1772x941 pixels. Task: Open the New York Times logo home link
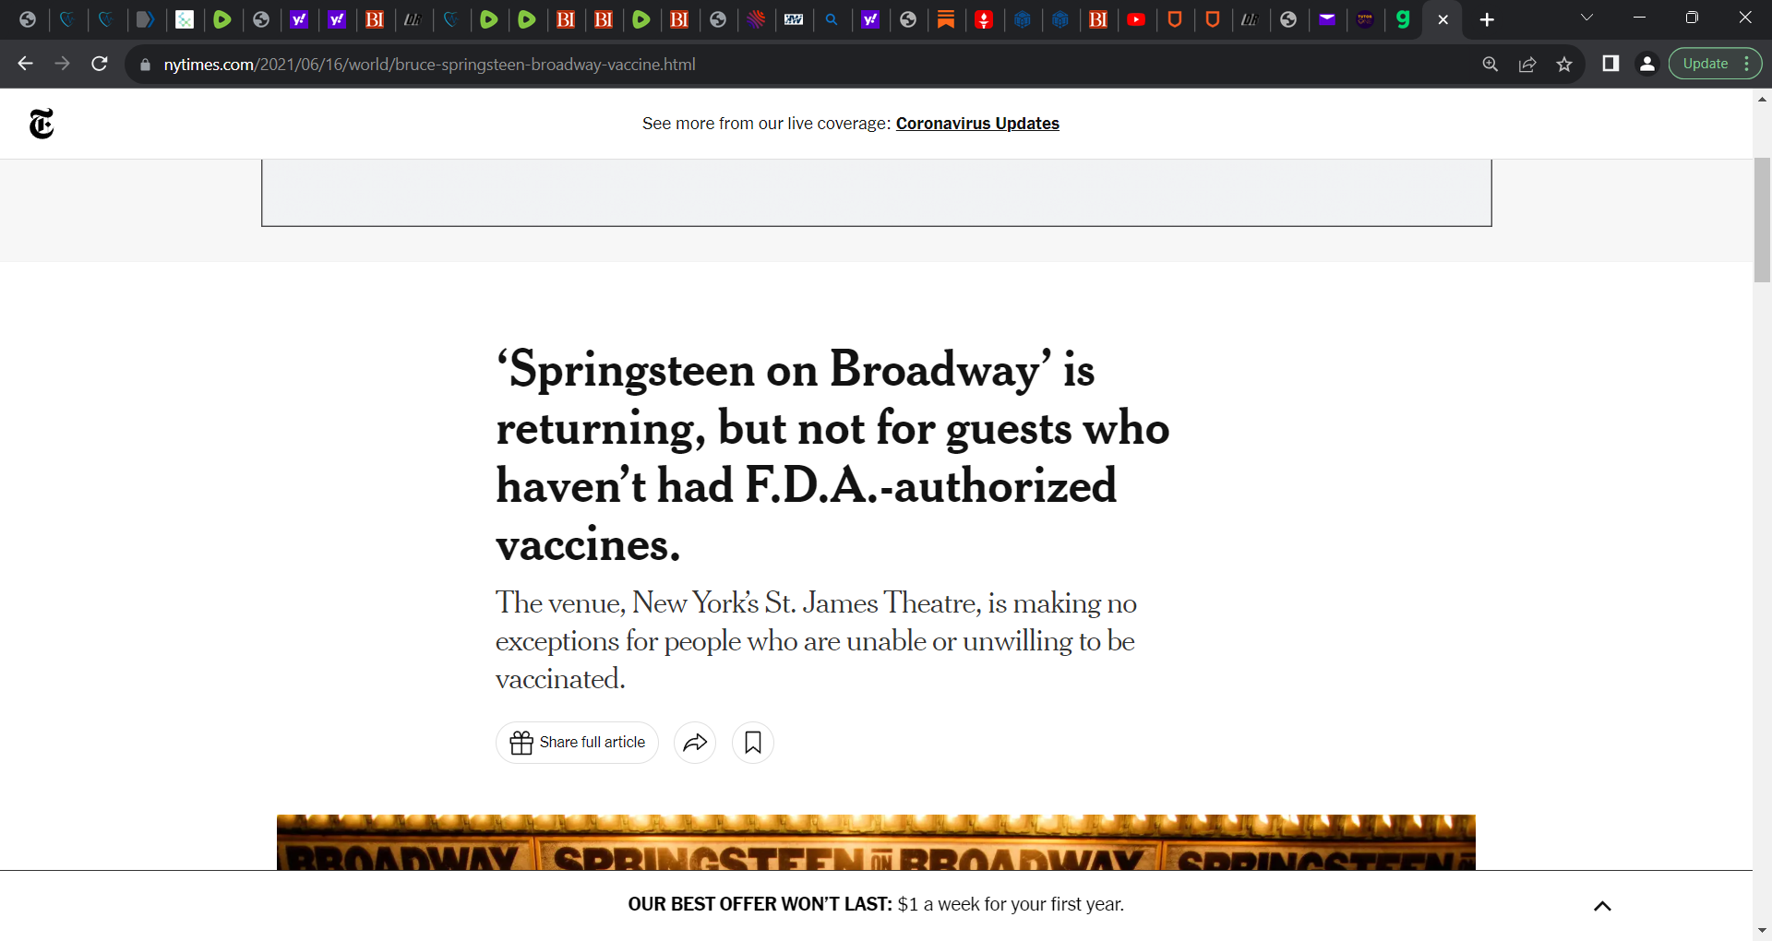(x=42, y=124)
